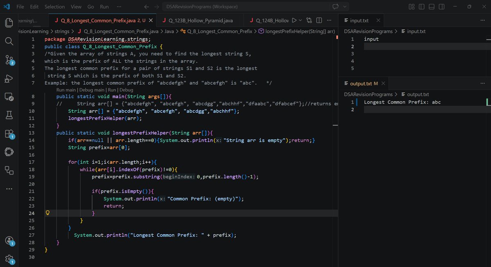
Task: Select the Java breadcrumb segment
Action: (169, 31)
